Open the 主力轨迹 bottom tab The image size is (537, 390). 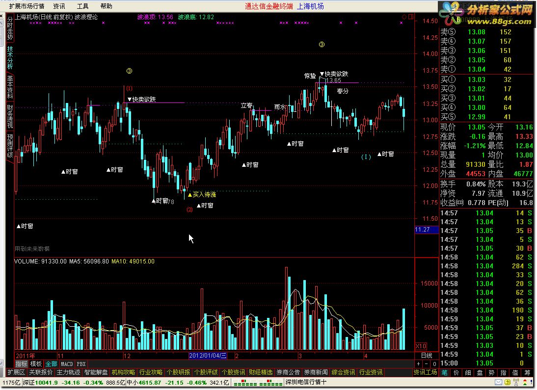click(x=68, y=372)
